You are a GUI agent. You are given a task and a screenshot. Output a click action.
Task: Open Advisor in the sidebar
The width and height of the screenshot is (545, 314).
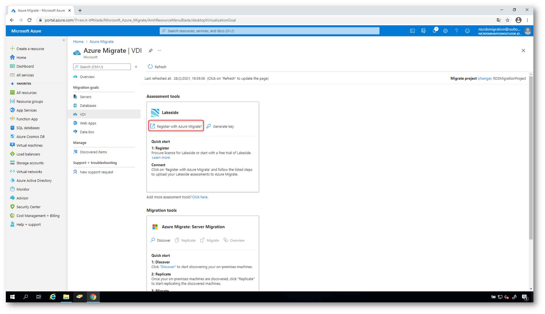coord(19,198)
